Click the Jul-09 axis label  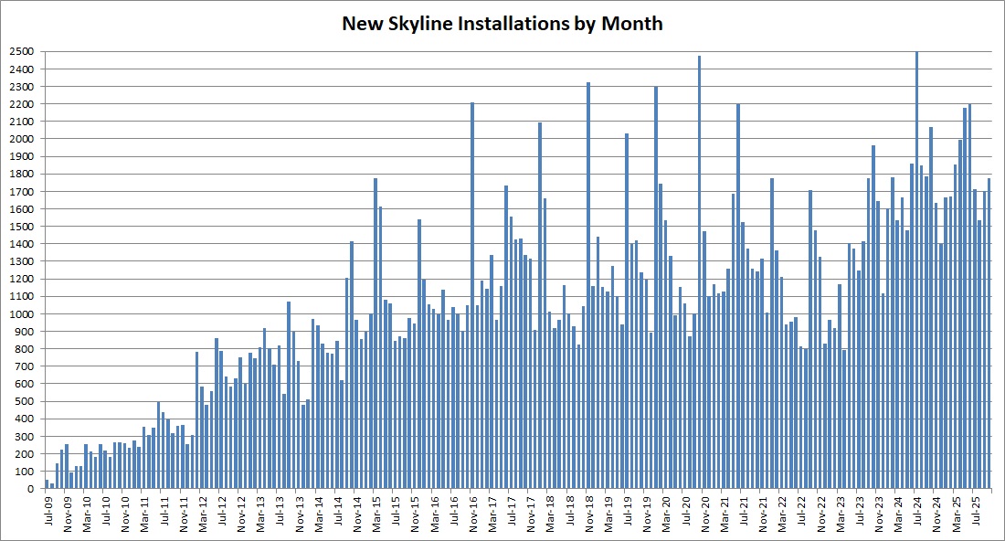tap(48, 509)
